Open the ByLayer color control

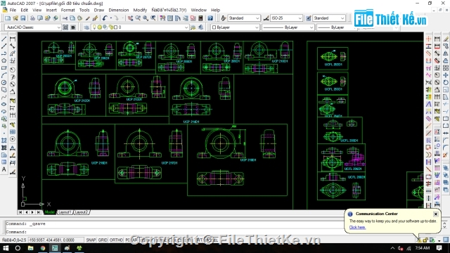coord(235,27)
